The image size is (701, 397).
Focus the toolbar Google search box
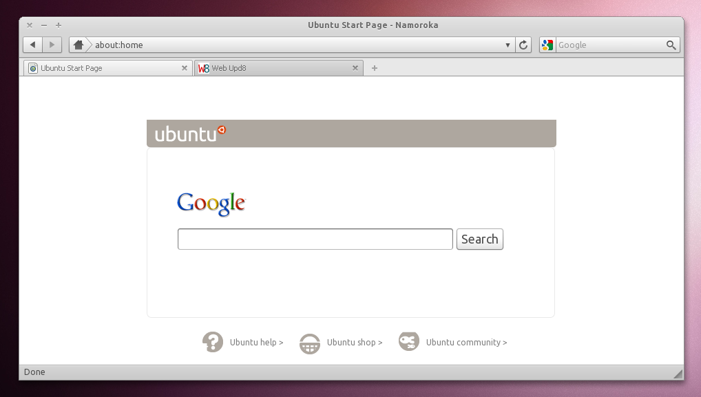(x=610, y=45)
